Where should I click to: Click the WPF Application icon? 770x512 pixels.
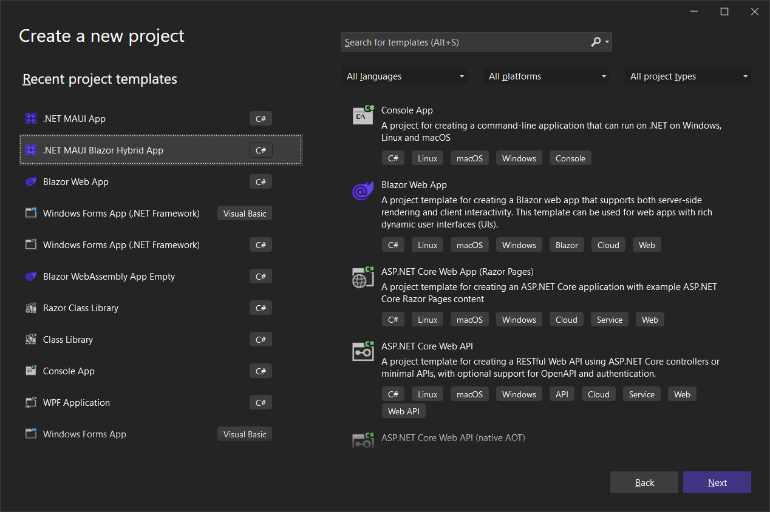[31, 402]
